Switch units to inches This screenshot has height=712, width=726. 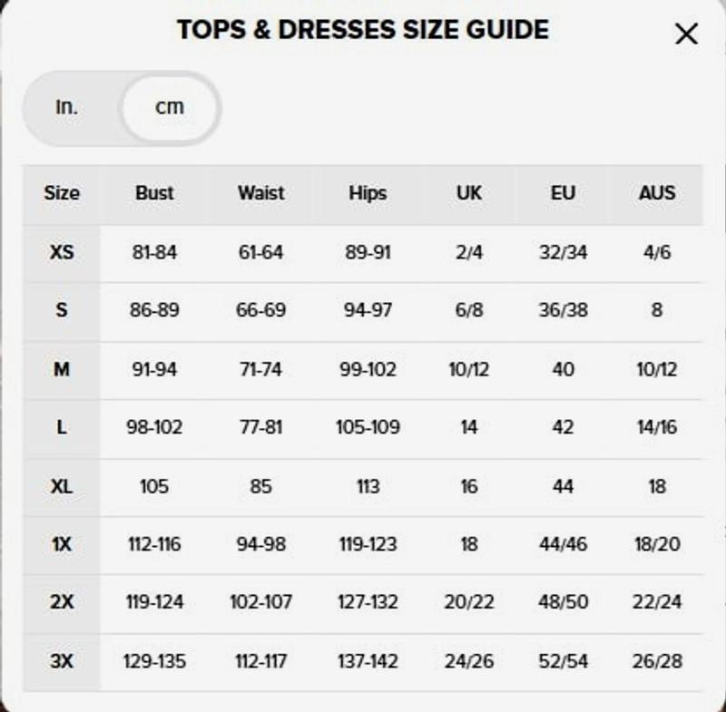tap(67, 107)
